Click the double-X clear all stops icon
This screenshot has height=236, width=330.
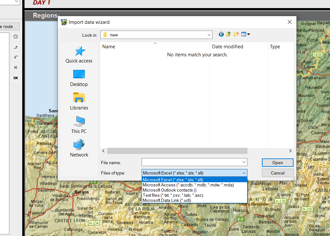click(x=15, y=78)
